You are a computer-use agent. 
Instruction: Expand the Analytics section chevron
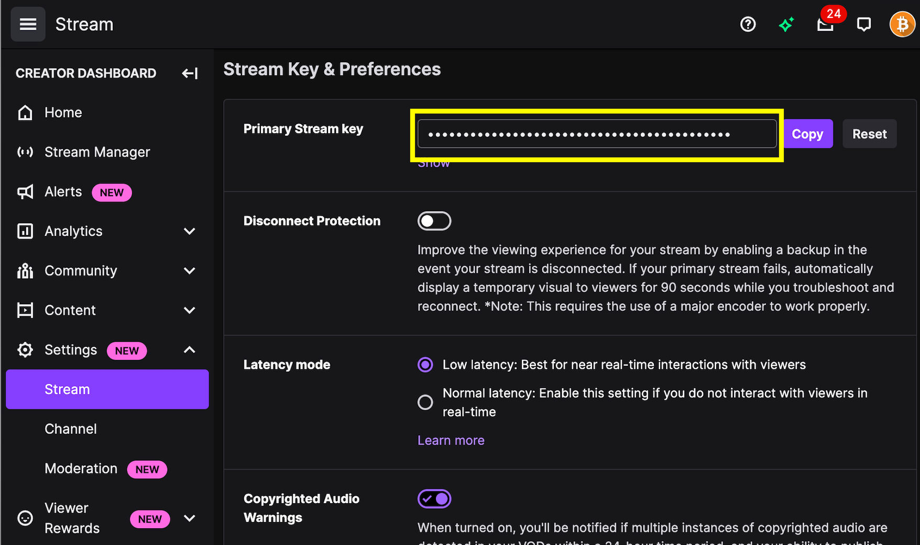point(190,231)
